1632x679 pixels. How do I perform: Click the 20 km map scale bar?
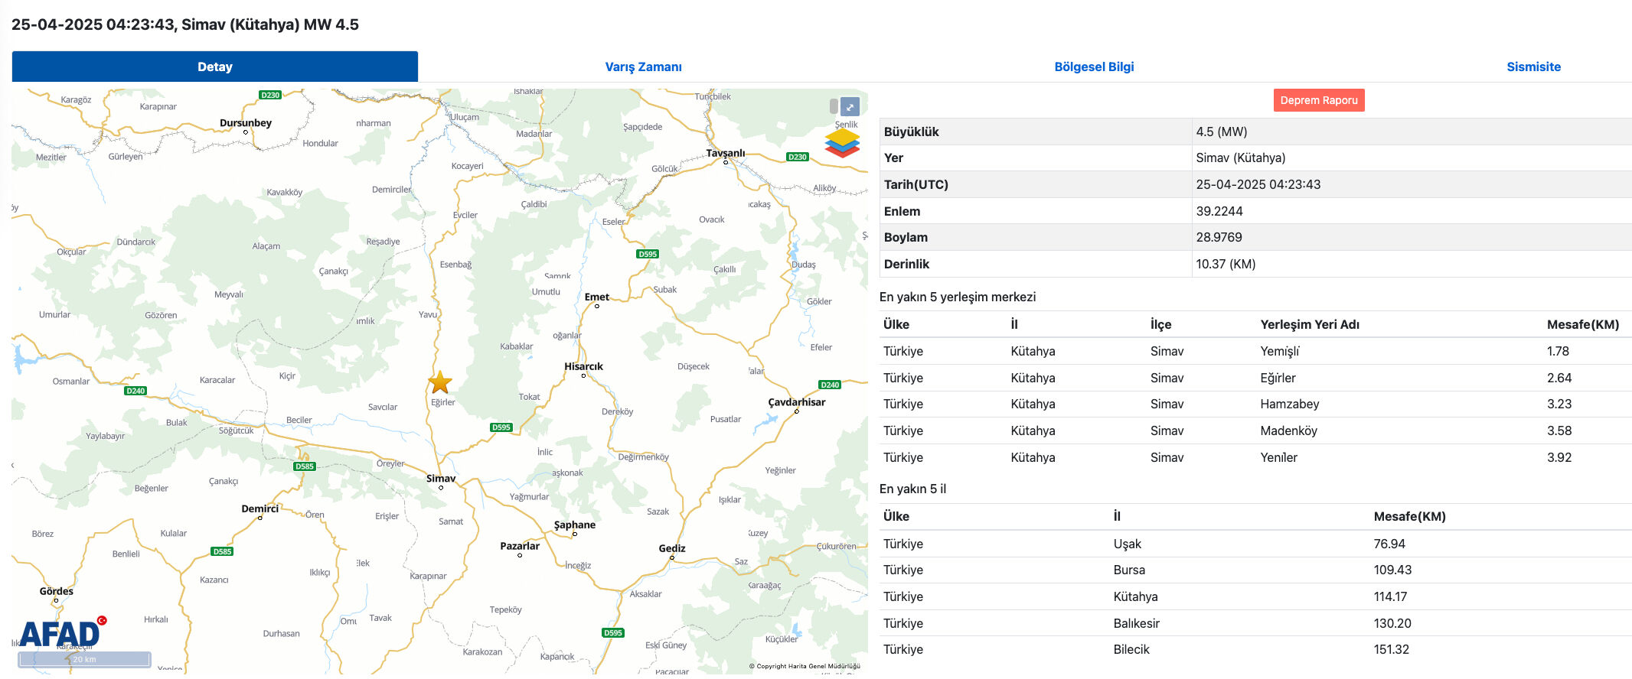click(x=84, y=659)
